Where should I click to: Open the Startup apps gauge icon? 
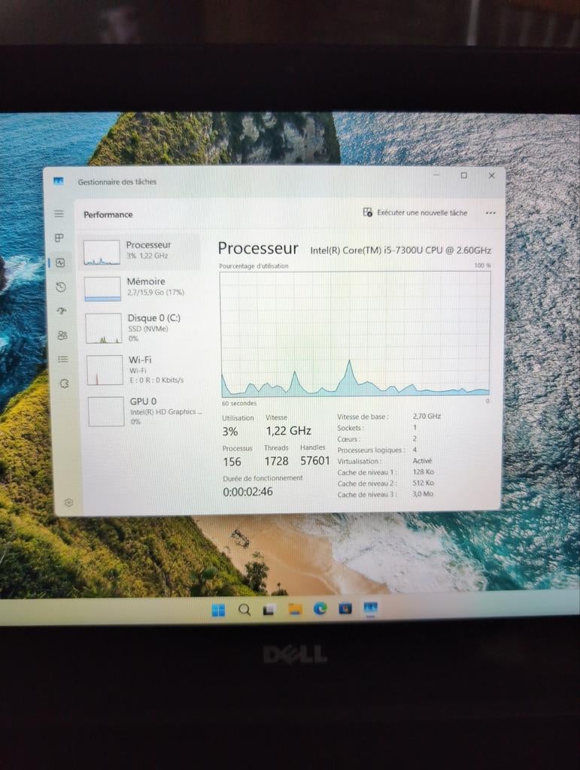pyautogui.click(x=62, y=311)
